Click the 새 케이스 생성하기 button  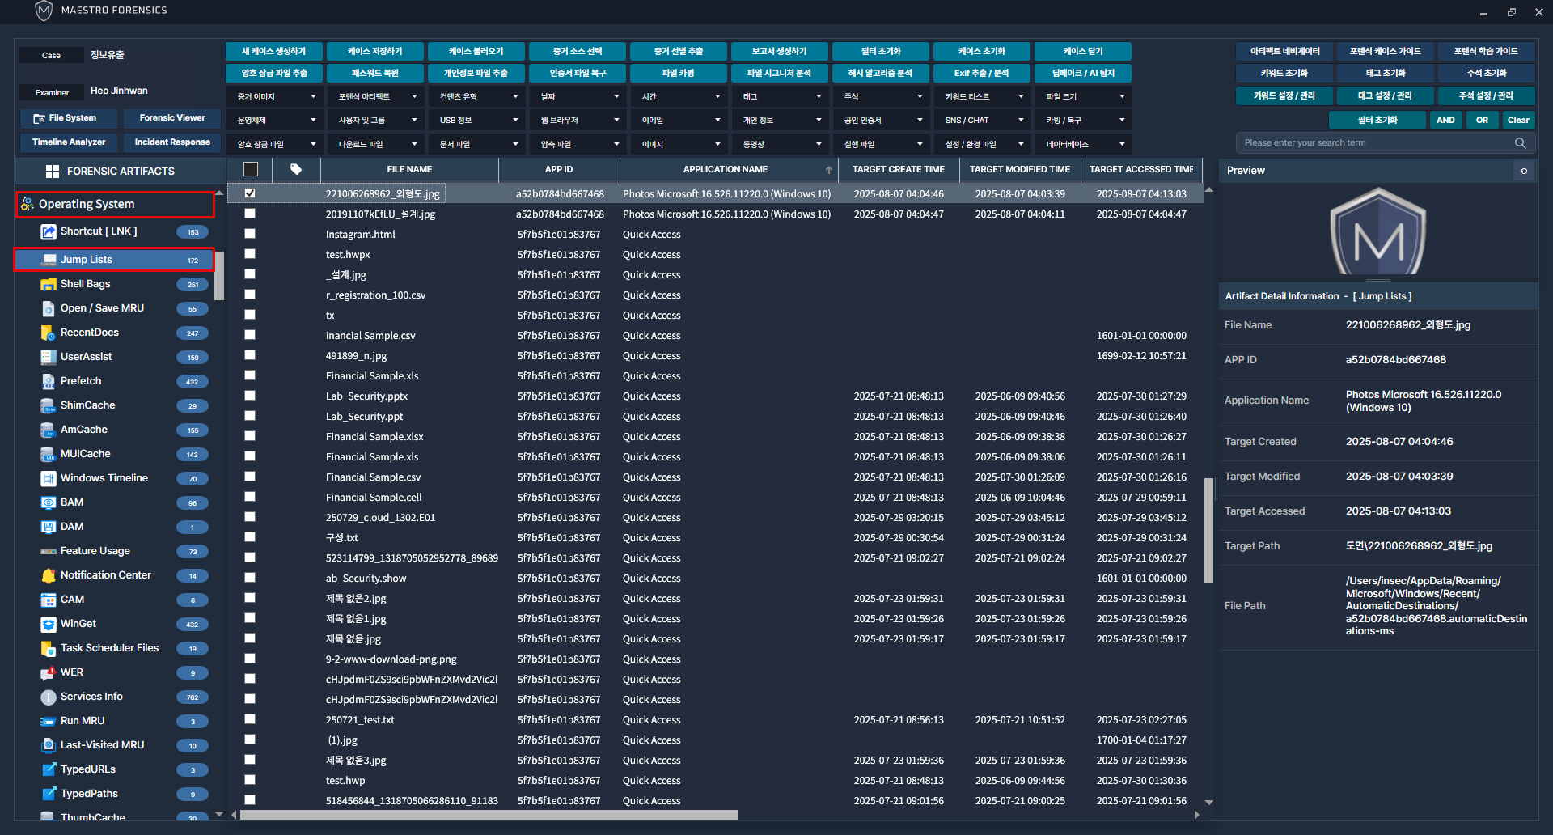click(274, 52)
